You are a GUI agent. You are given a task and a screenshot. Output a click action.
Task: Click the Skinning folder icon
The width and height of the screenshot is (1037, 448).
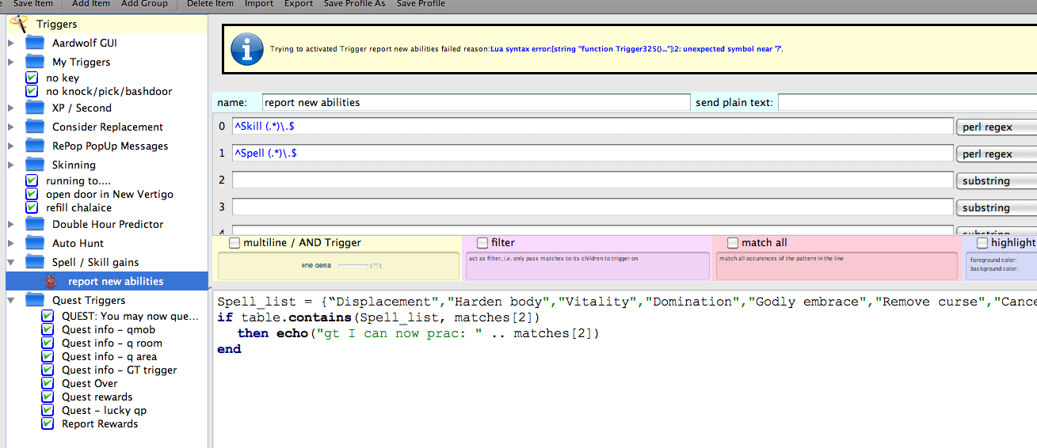coord(35,165)
